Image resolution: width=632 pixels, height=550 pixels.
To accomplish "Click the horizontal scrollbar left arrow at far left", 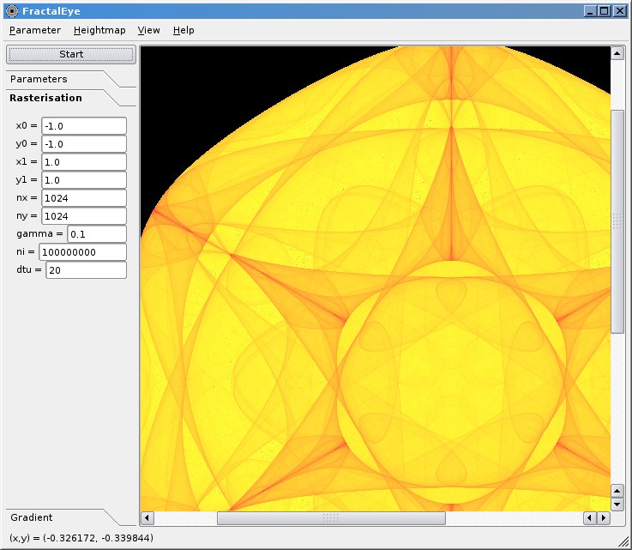I will [x=147, y=517].
